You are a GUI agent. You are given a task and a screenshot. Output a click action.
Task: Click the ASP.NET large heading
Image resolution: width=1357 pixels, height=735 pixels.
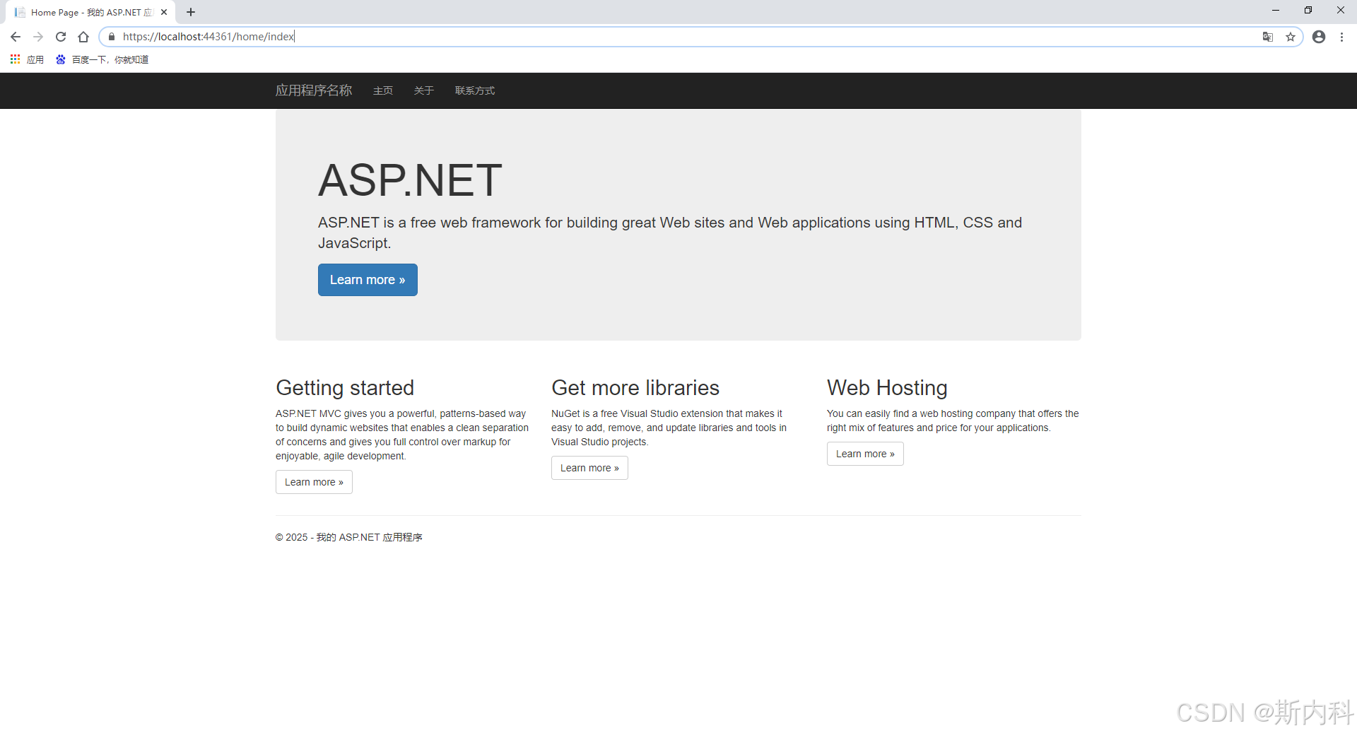(410, 180)
